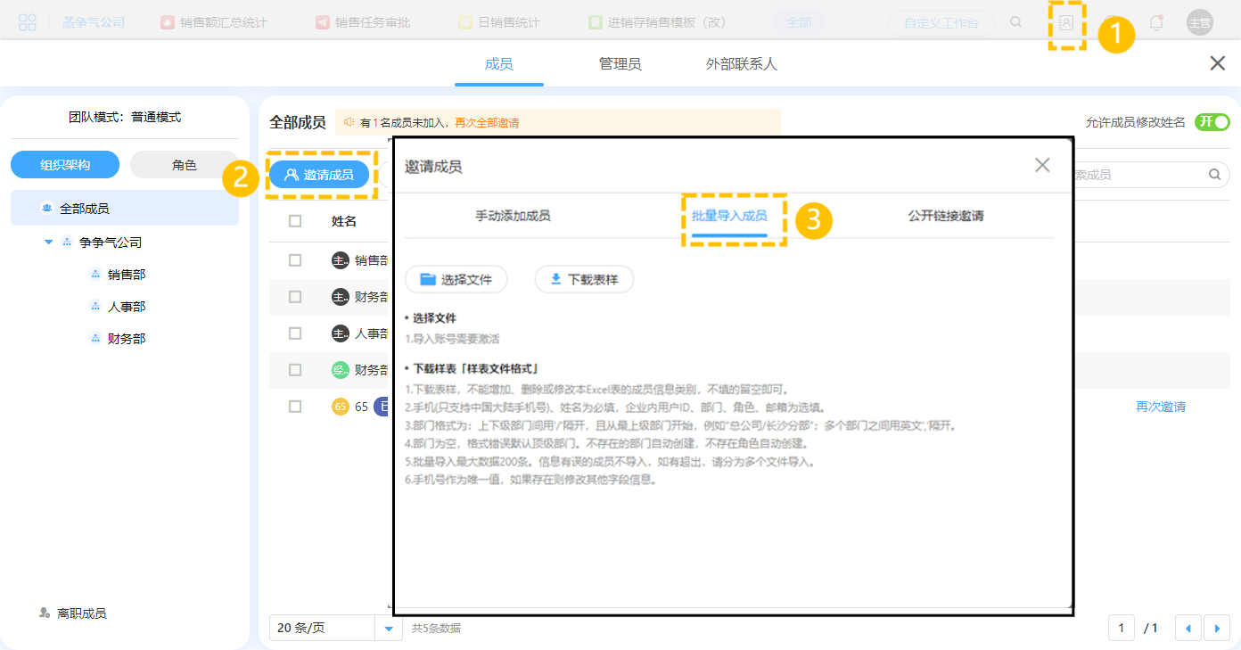Click the 下载表样 button

pyautogui.click(x=584, y=279)
